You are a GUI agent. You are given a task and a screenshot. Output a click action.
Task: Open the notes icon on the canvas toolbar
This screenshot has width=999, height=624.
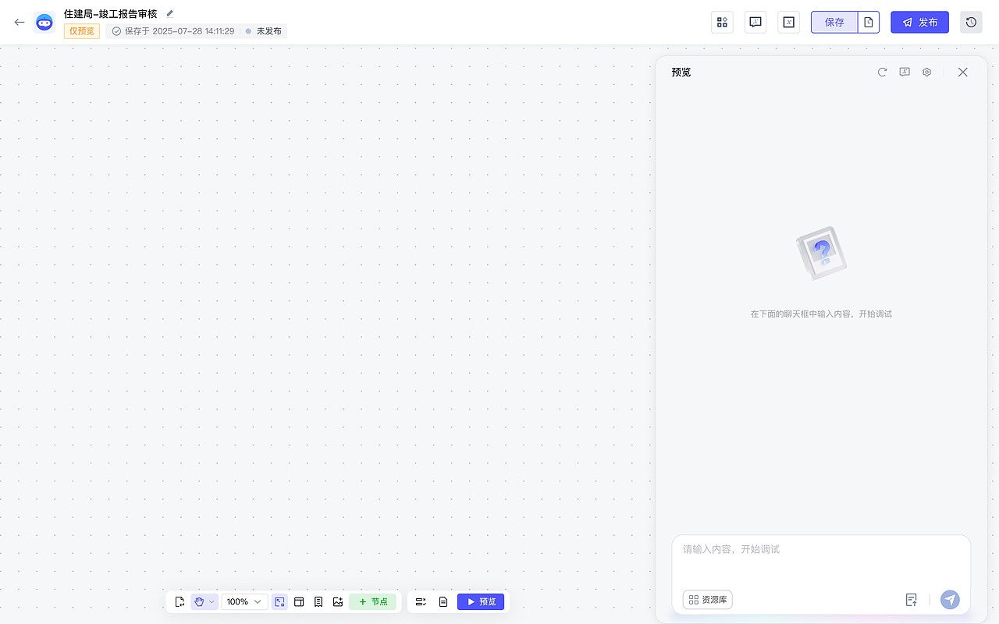click(x=318, y=601)
